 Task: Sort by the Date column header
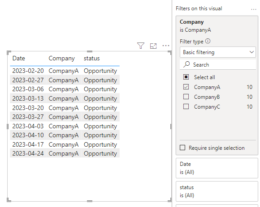point(18,58)
